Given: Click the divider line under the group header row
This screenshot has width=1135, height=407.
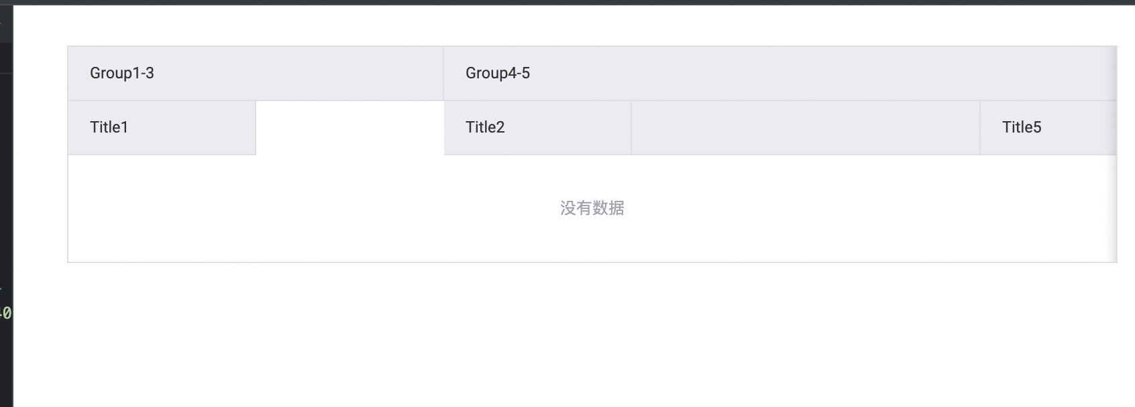Looking at the screenshot, I should click(268, 100).
